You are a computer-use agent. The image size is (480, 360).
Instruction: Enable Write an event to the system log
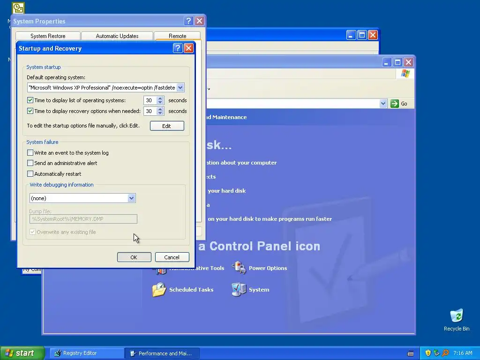(30, 152)
